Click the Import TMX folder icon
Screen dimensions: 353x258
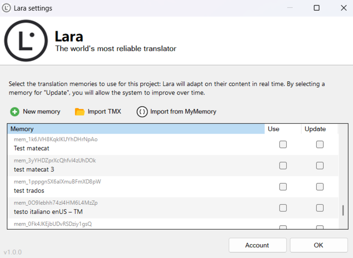pos(79,112)
